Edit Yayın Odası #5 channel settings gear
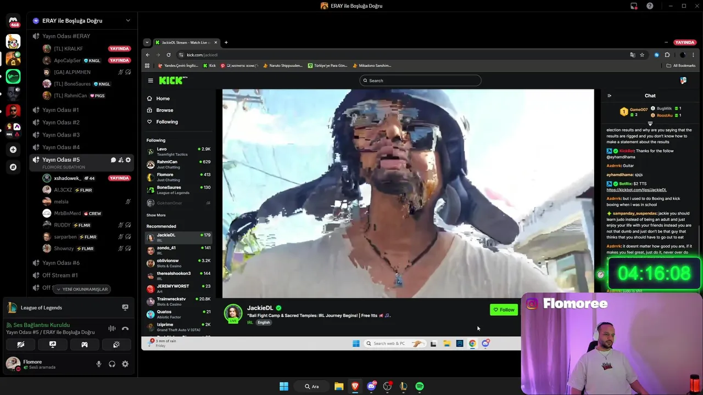703x395 pixels. [x=128, y=160]
